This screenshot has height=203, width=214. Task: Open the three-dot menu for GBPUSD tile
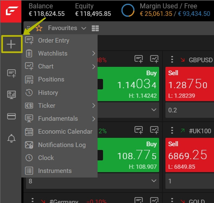(172, 59)
